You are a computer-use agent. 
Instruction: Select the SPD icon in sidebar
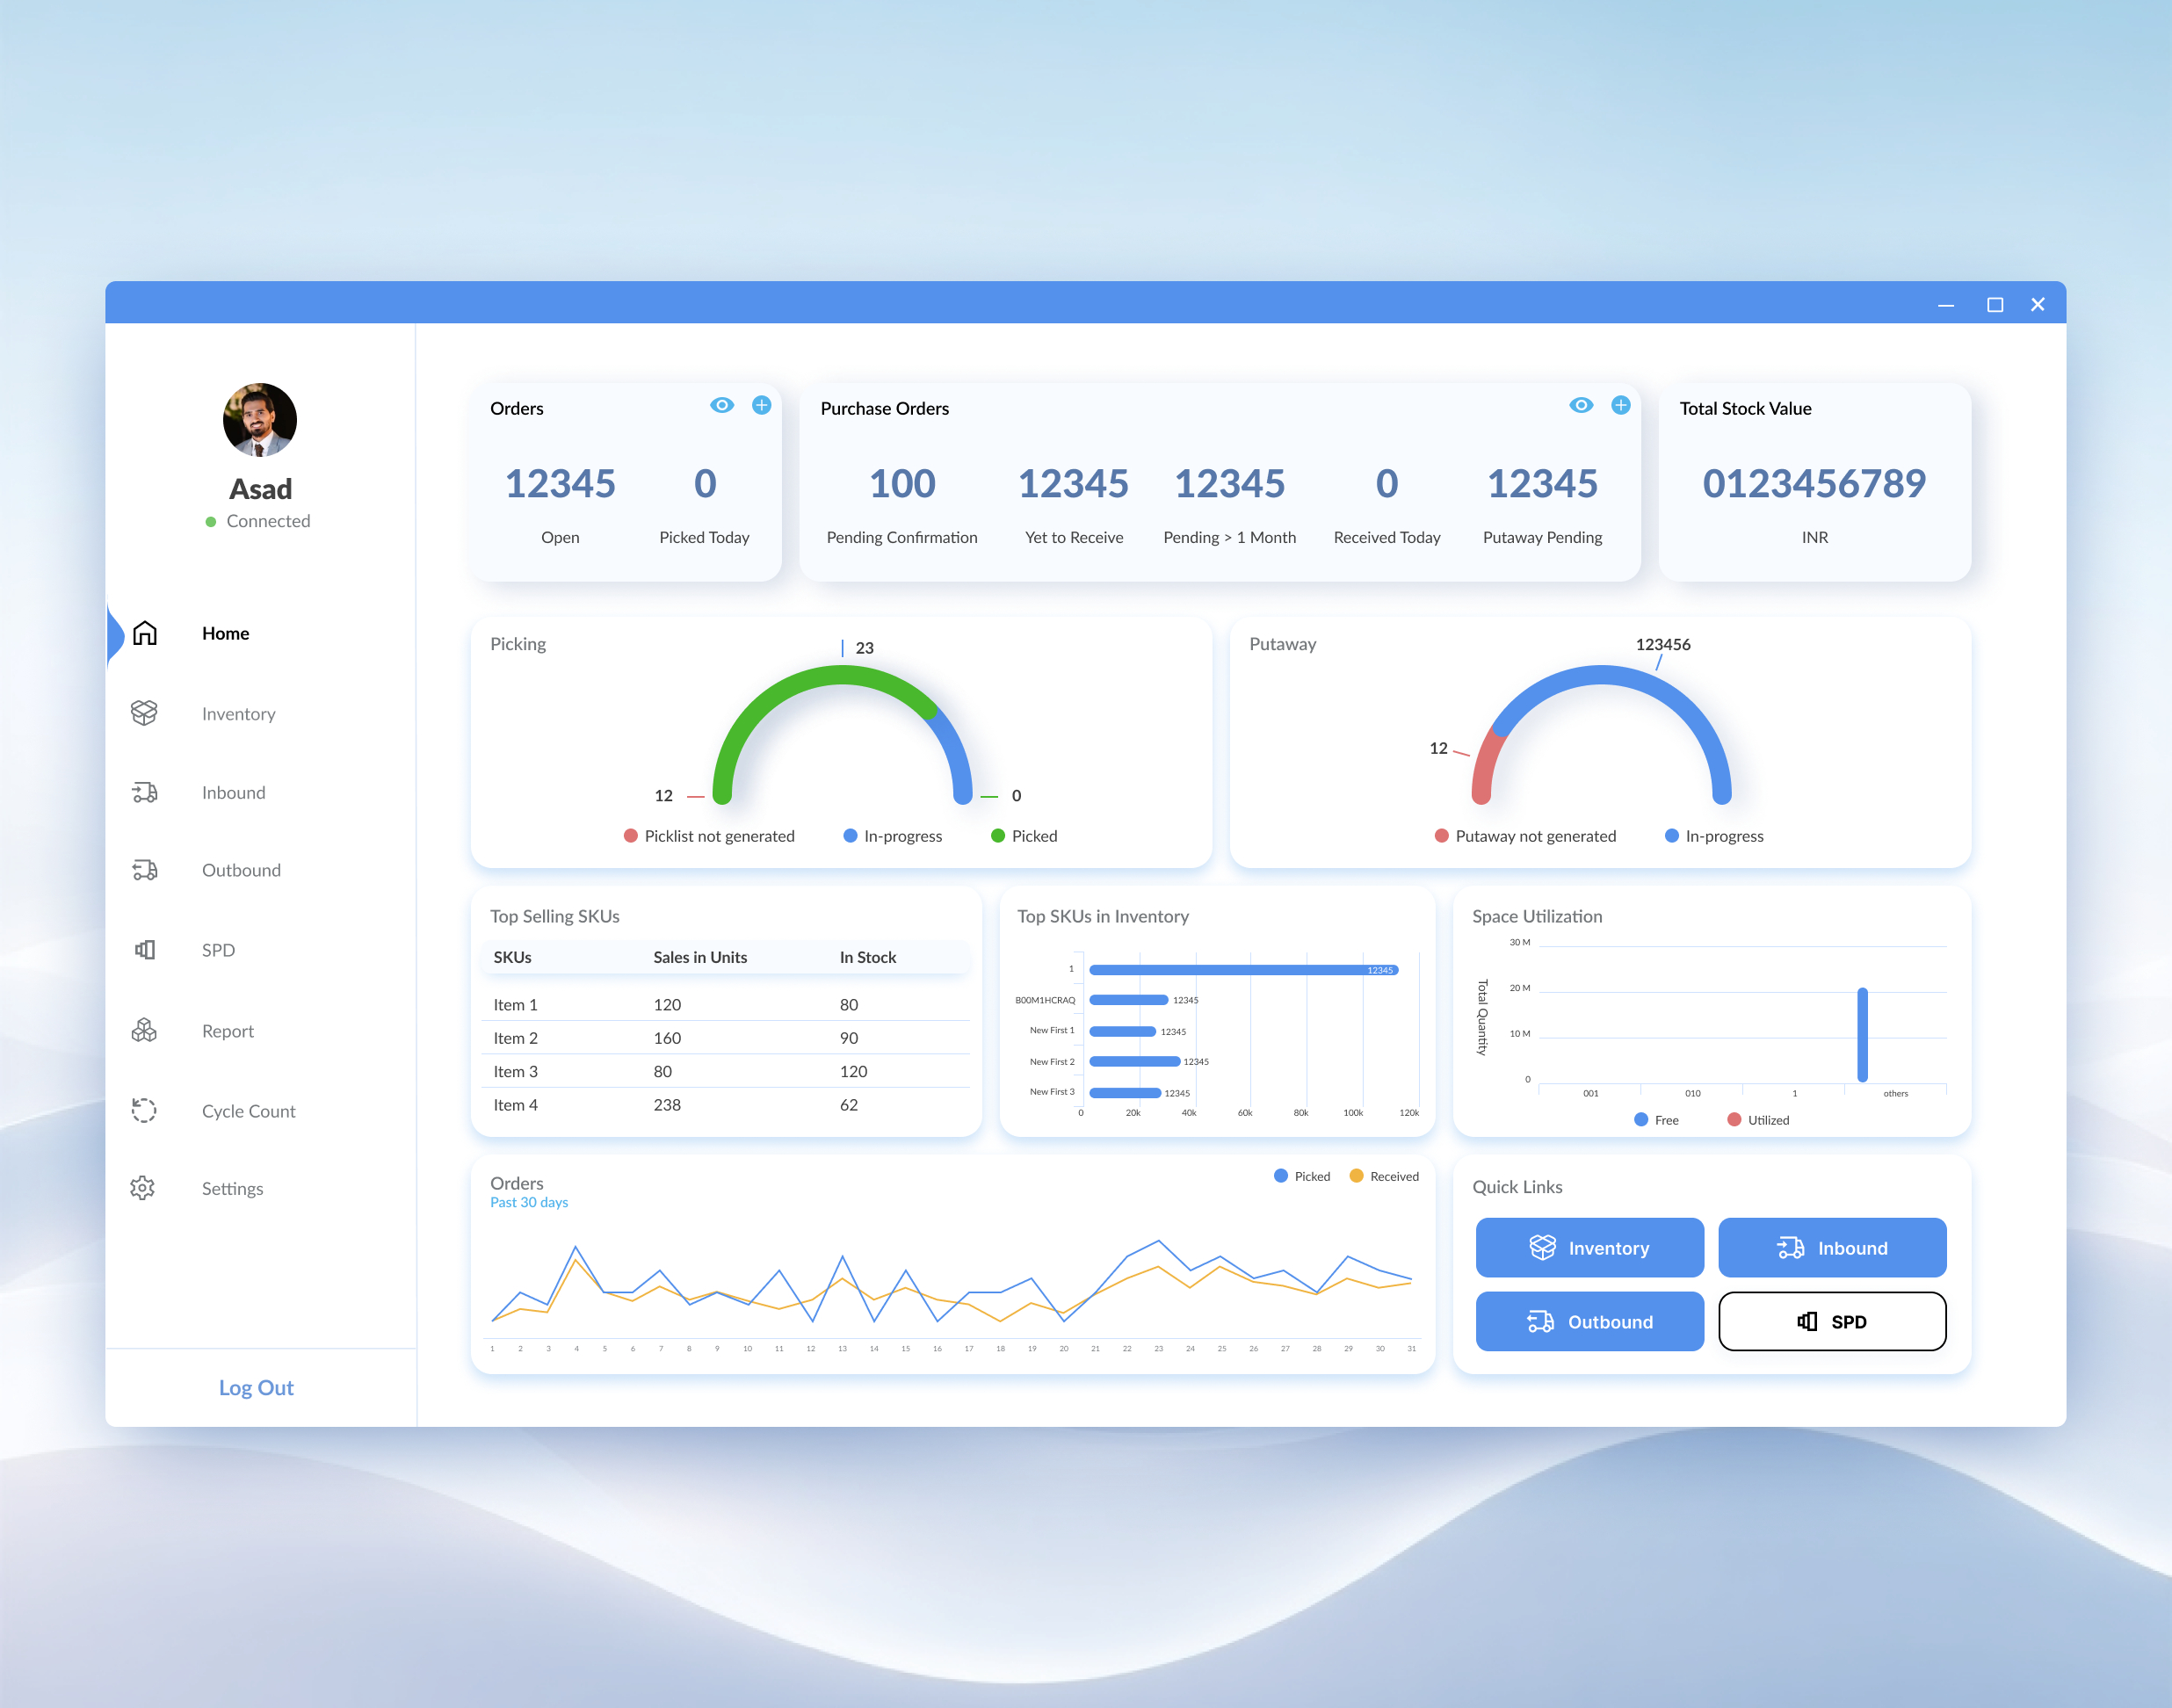144,949
